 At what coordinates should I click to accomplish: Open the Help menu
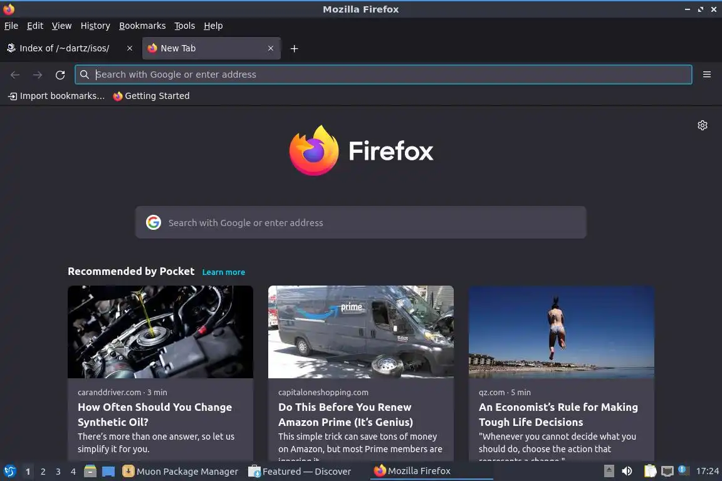point(213,26)
